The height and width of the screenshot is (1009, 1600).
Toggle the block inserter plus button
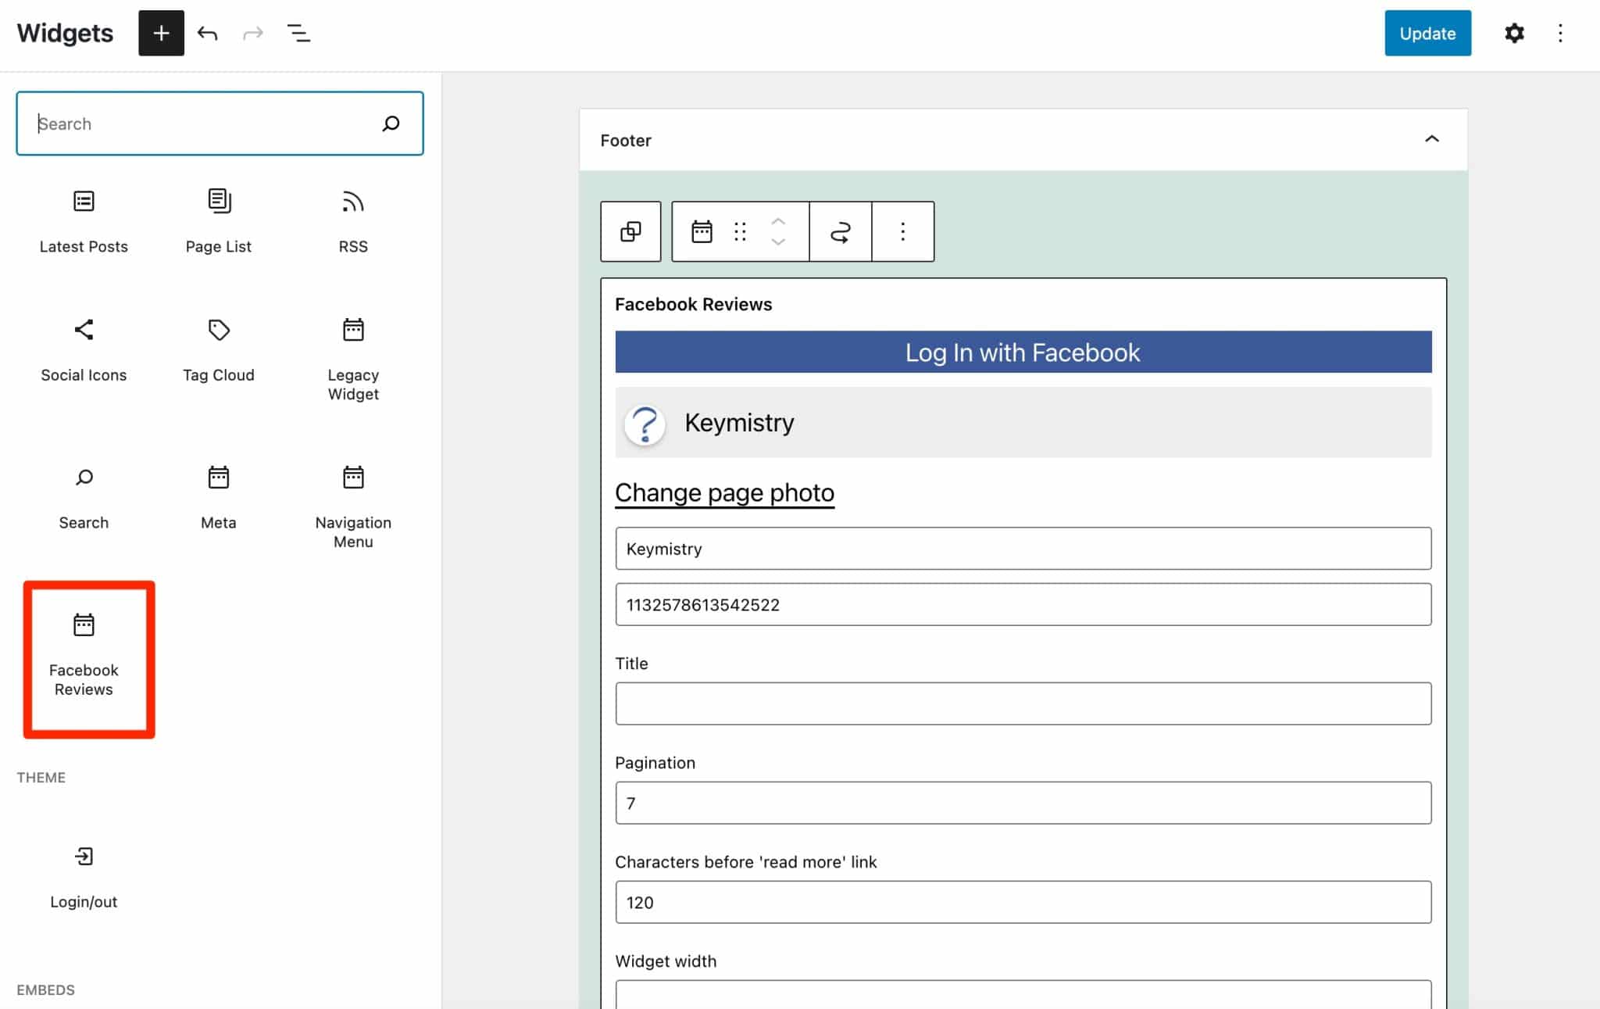click(161, 33)
